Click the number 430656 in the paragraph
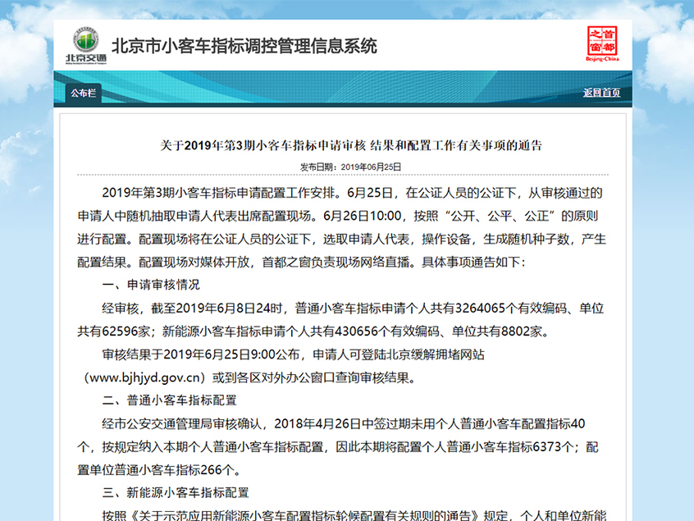 (356, 331)
